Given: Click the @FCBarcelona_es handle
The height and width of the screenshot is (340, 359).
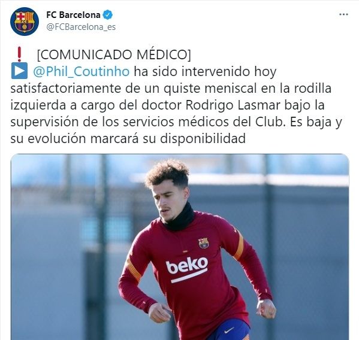Looking at the screenshot, I should 81,27.
